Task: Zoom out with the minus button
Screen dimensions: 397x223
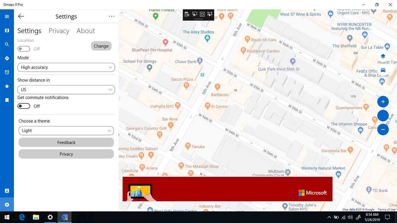Action: click(383, 130)
